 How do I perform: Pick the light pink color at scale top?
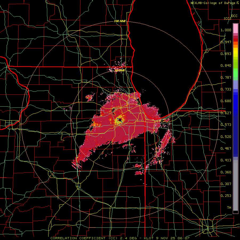pos(235,29)
